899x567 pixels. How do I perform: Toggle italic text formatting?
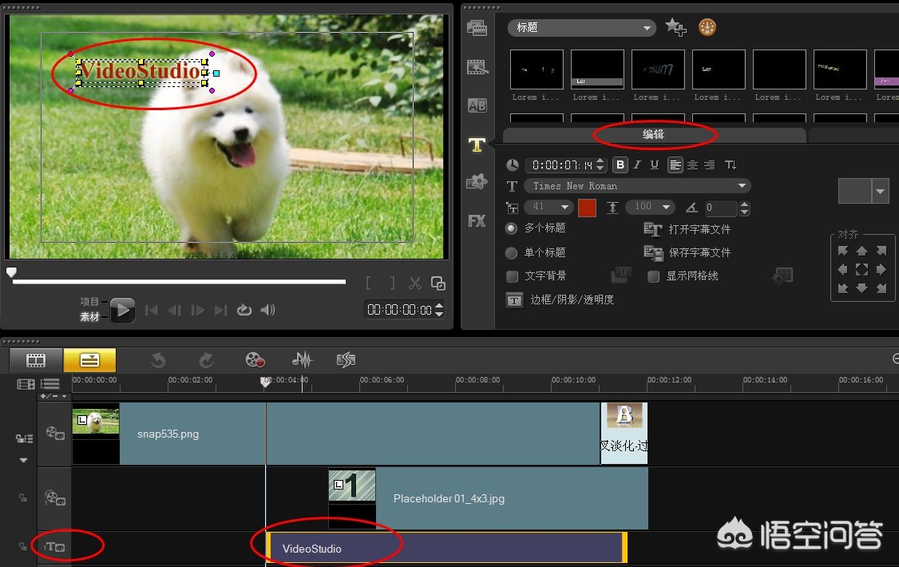(x=637, y=165)
